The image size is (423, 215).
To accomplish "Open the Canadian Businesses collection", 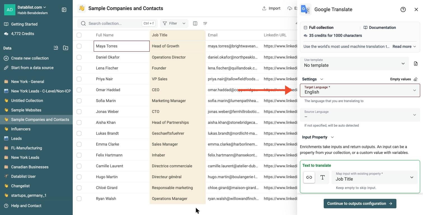I will click(36, 167).
